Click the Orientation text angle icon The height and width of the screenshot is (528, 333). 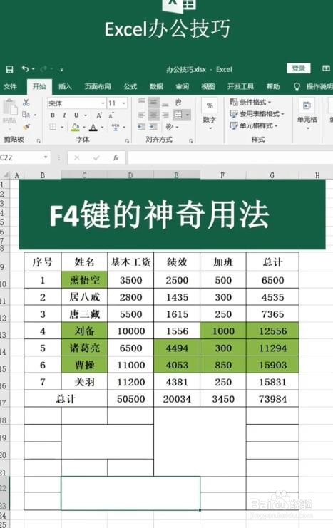(170, 127)
